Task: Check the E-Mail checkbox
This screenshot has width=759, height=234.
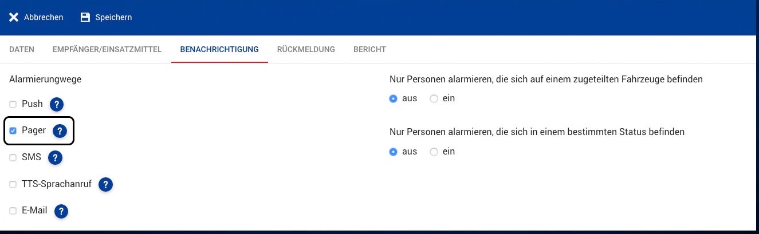Action: click(13, 211)
